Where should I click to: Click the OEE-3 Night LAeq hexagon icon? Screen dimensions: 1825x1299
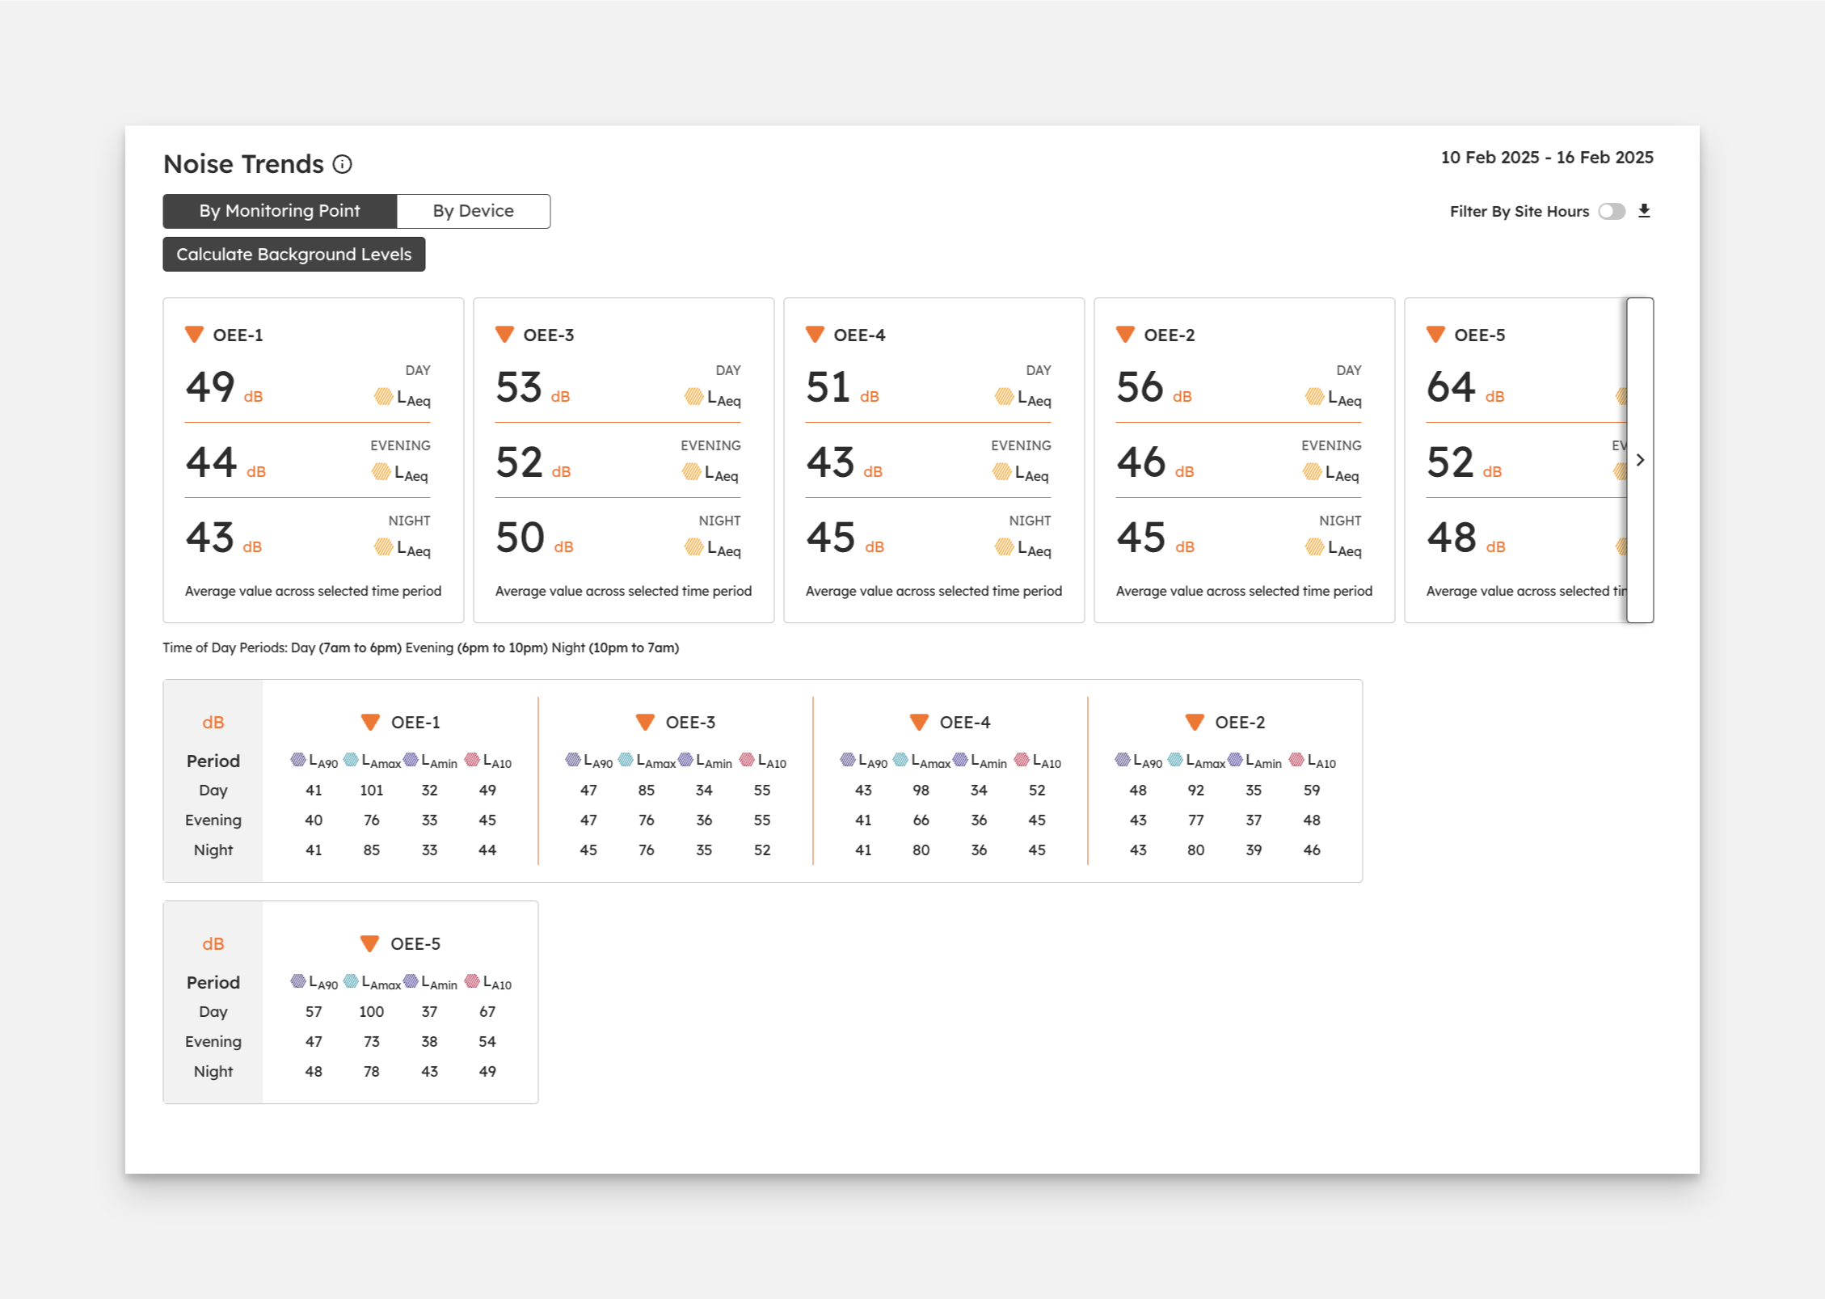click(693, 547)
